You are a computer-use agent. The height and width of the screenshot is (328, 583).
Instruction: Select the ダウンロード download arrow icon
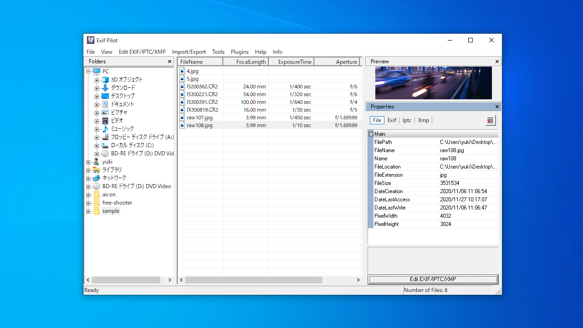(105, 87)
